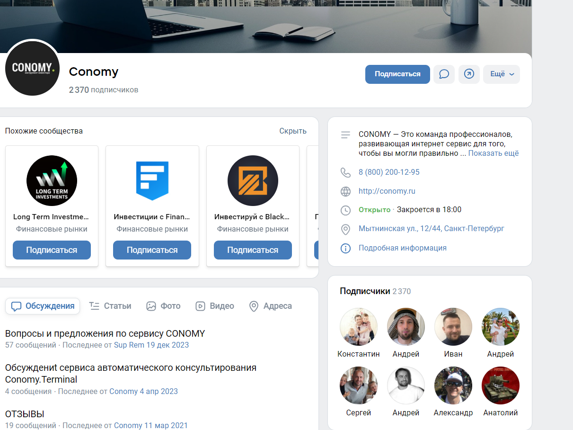The image size is (573, 430).
Task: Click the Long Term Investme... community name
Action: coord(52,217)
